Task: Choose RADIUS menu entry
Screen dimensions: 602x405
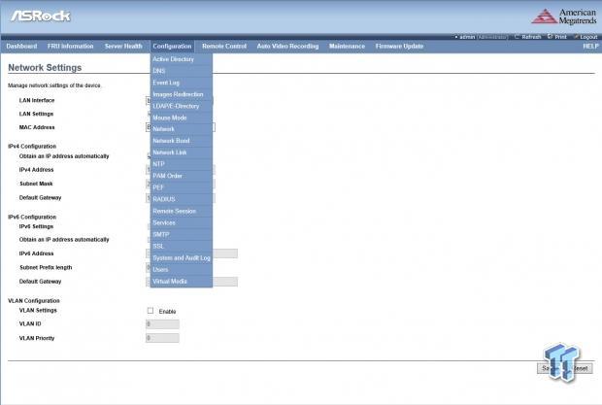Action: click(182, 199)
